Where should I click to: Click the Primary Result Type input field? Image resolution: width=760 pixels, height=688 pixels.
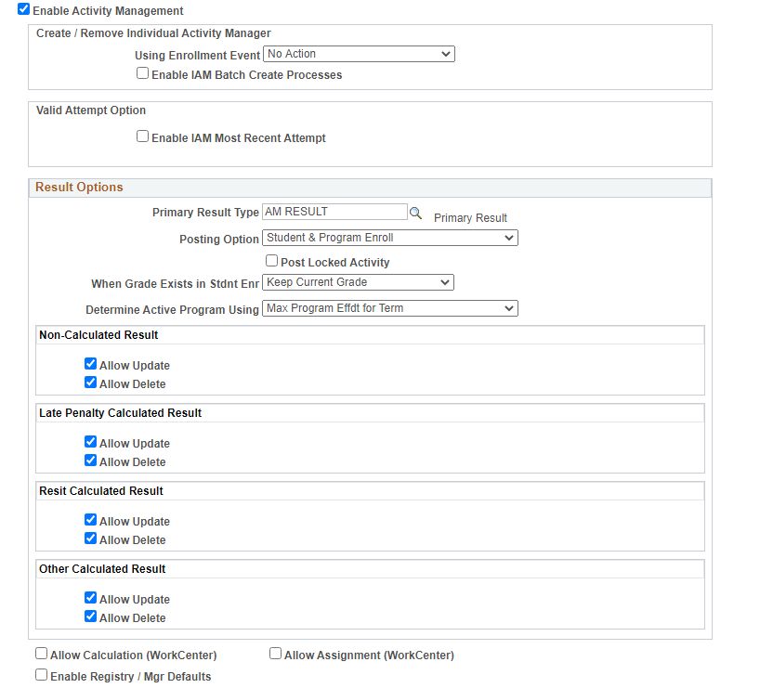(334, 212)
